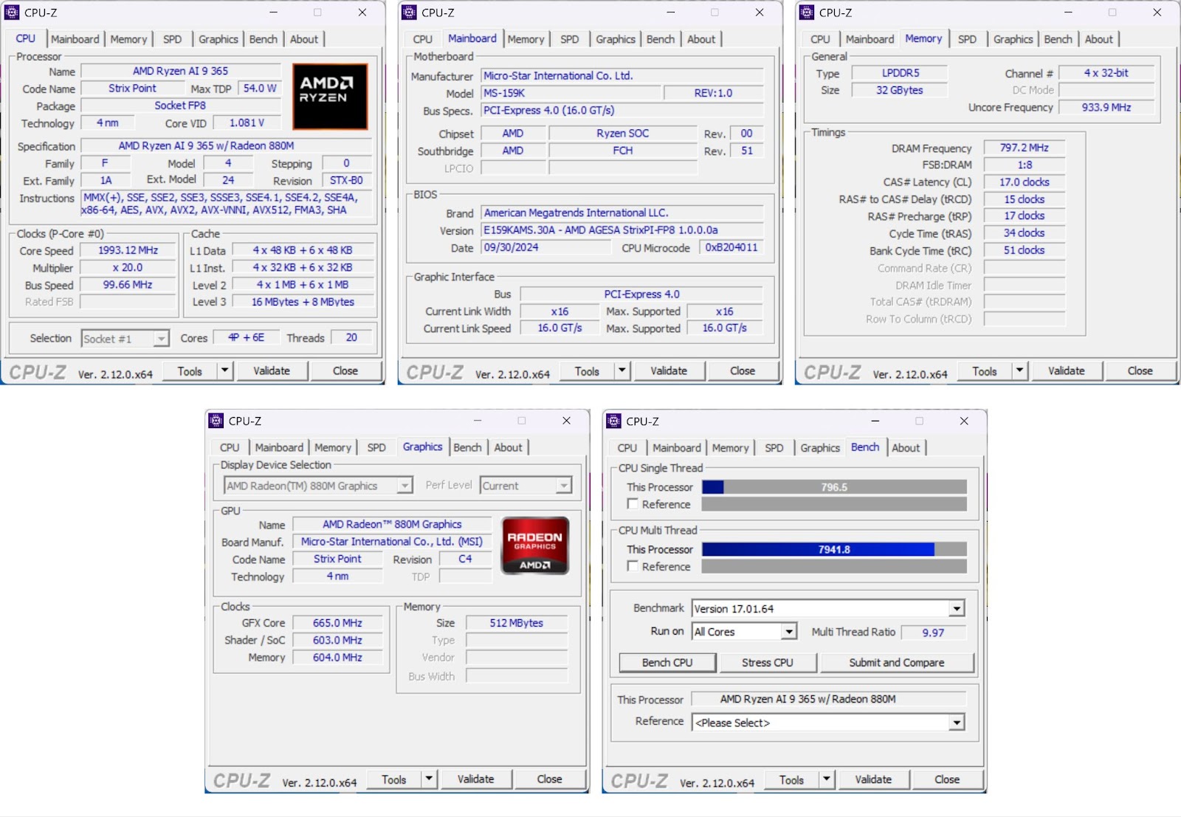This screenshot has width=1181, height=817.
Task: Click the single thread This Processor score bar 796.5
Action: click(x=834, y=487)
